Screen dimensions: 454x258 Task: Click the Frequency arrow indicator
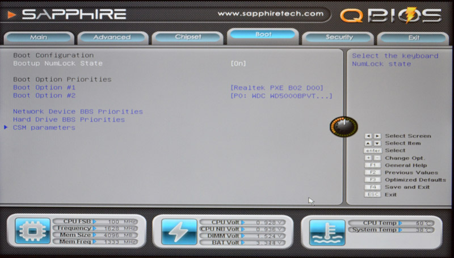point(94,228)
